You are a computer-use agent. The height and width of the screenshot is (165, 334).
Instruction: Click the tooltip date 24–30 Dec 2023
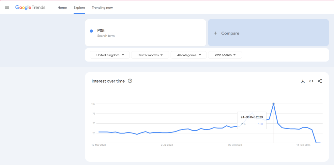tap(252, 117)
